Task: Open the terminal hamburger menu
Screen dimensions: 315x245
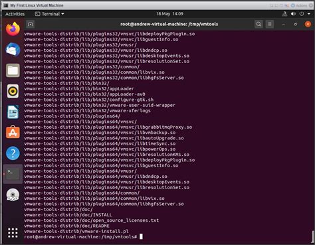Action: (270, 24)
